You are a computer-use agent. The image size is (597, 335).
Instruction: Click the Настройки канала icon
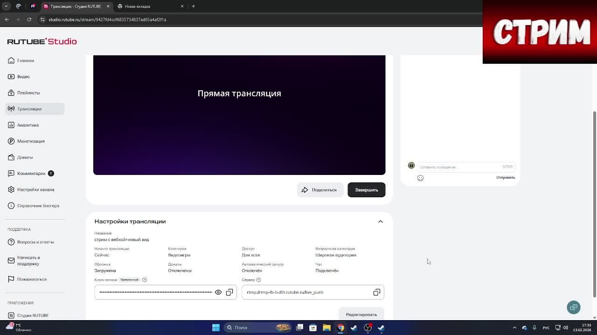pos(11,189)
